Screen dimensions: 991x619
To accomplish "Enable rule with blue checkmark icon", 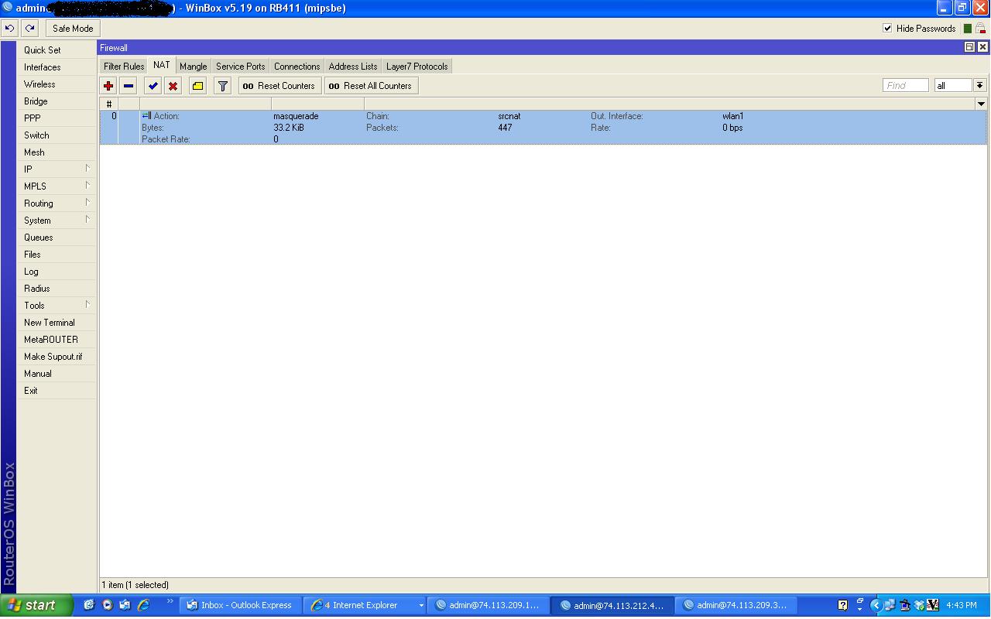I will (x=153, y=86).
